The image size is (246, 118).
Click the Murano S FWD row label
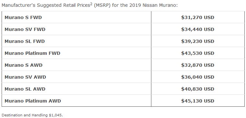click(x=23, y=17)
